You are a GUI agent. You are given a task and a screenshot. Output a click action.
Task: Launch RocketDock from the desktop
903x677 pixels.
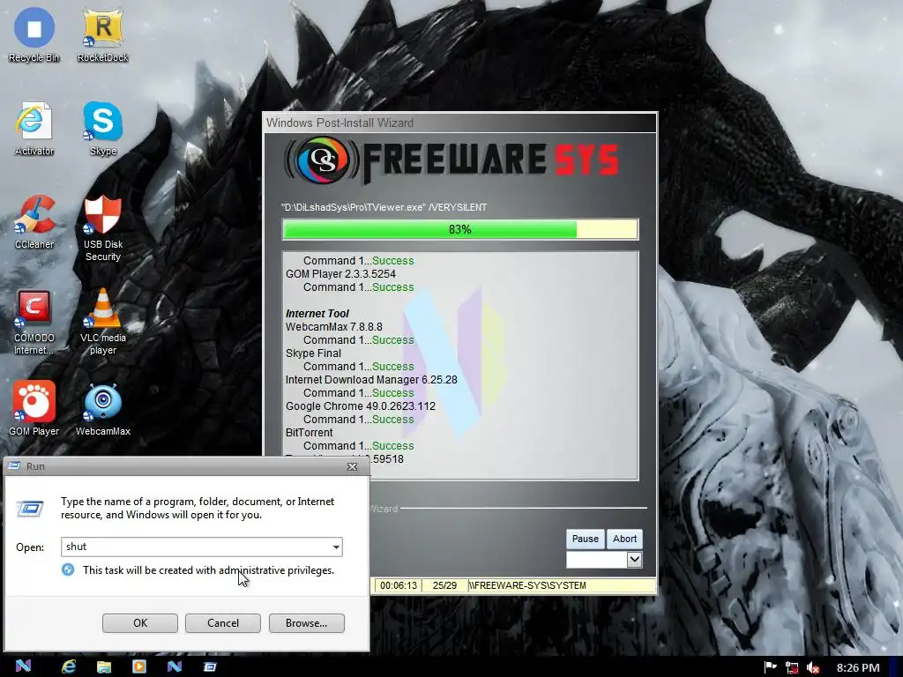(x=102, y=34)
